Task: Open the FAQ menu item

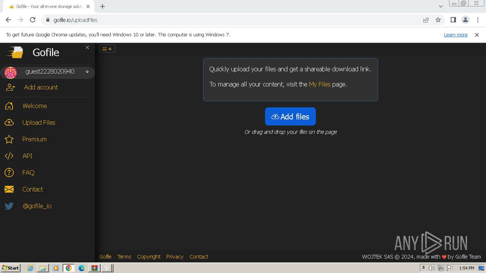Action: (x=28, y=173)
